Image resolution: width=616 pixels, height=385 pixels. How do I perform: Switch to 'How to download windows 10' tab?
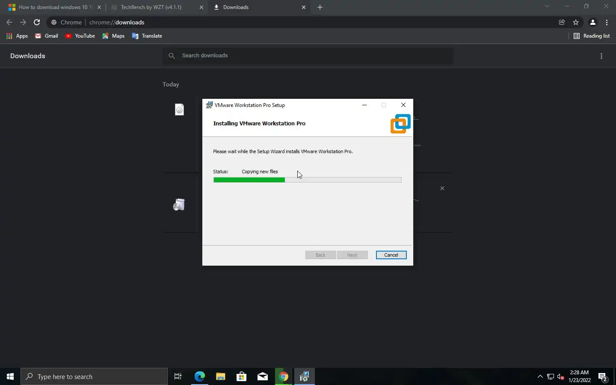pos(56,7)
